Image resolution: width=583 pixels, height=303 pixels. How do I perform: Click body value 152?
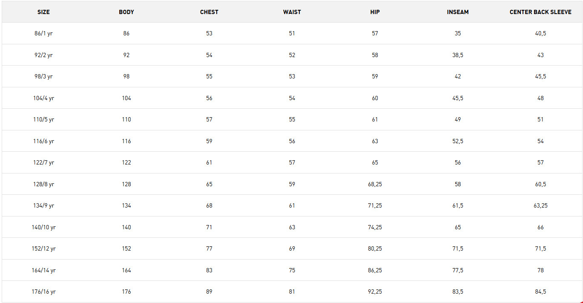(x=126, y=248)
